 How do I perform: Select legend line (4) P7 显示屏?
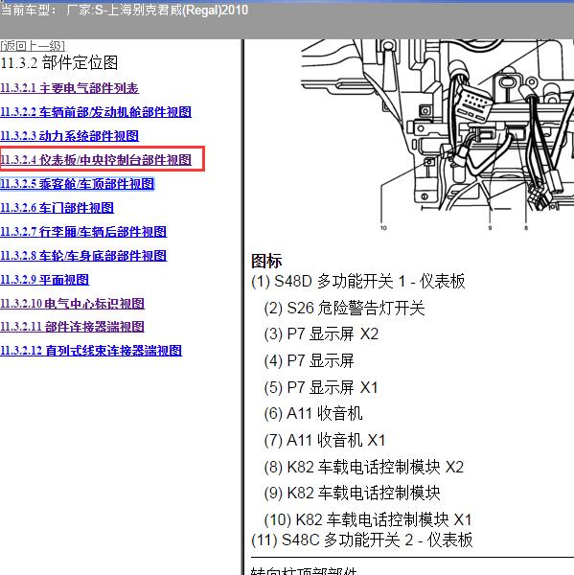[x=309, y=361]
